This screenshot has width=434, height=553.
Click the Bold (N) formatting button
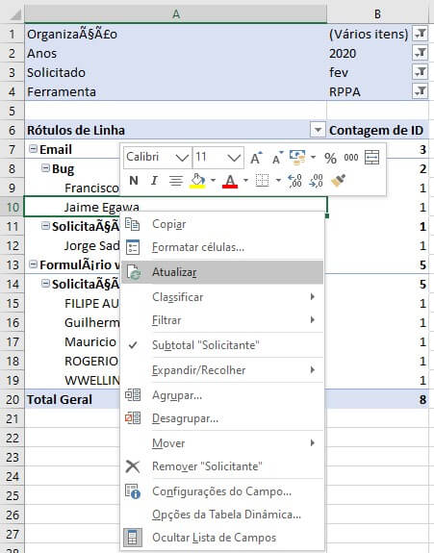[134, 181]
